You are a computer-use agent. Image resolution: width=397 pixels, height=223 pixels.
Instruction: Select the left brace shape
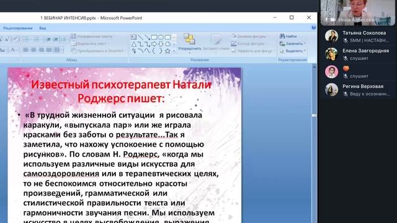[154, 51]
